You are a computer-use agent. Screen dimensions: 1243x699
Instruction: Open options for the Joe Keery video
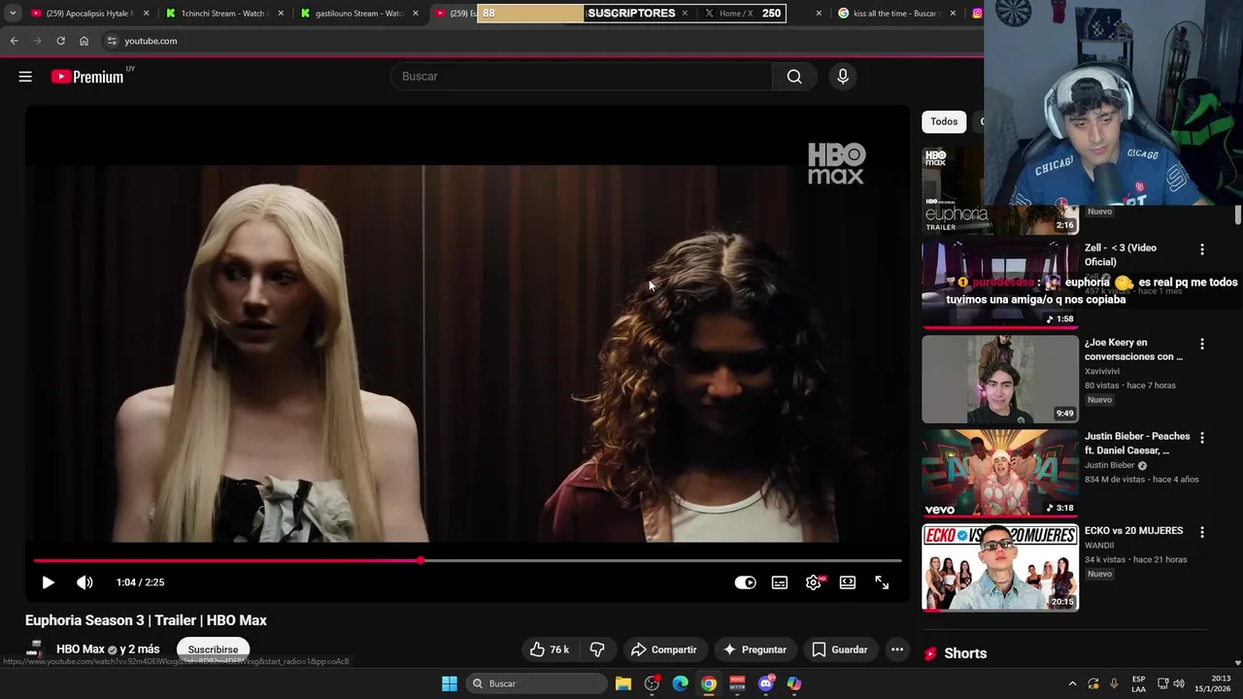1202,344
